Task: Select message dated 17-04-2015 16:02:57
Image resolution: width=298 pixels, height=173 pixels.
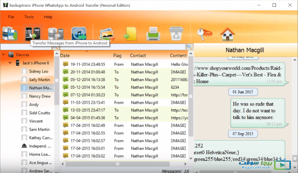Action: pos(125,141)
